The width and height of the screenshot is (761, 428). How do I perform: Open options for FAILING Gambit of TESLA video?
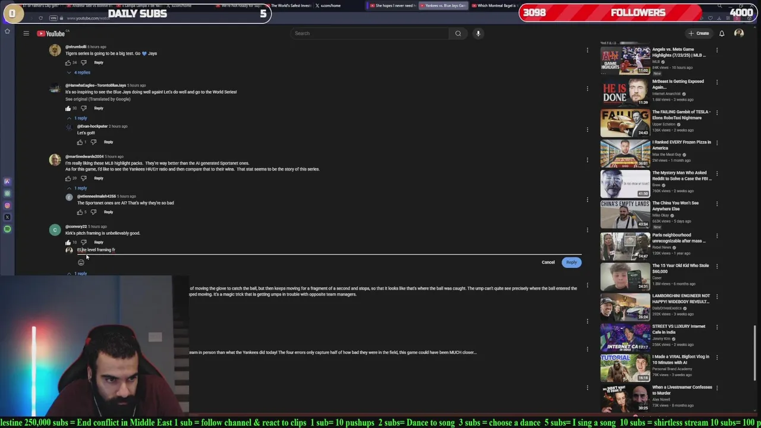click(x=717, y=112)
